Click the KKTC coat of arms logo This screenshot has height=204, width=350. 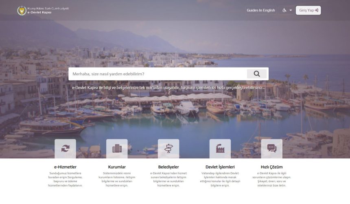pos(22,11)
